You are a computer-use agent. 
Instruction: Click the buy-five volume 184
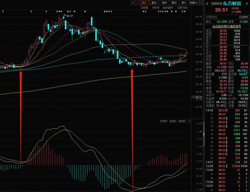[x=237, y=59]
